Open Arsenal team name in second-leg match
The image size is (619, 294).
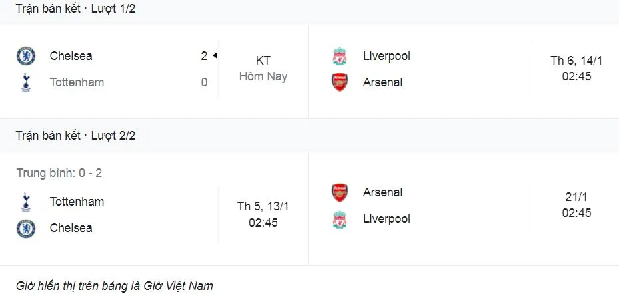pos(382,192)
